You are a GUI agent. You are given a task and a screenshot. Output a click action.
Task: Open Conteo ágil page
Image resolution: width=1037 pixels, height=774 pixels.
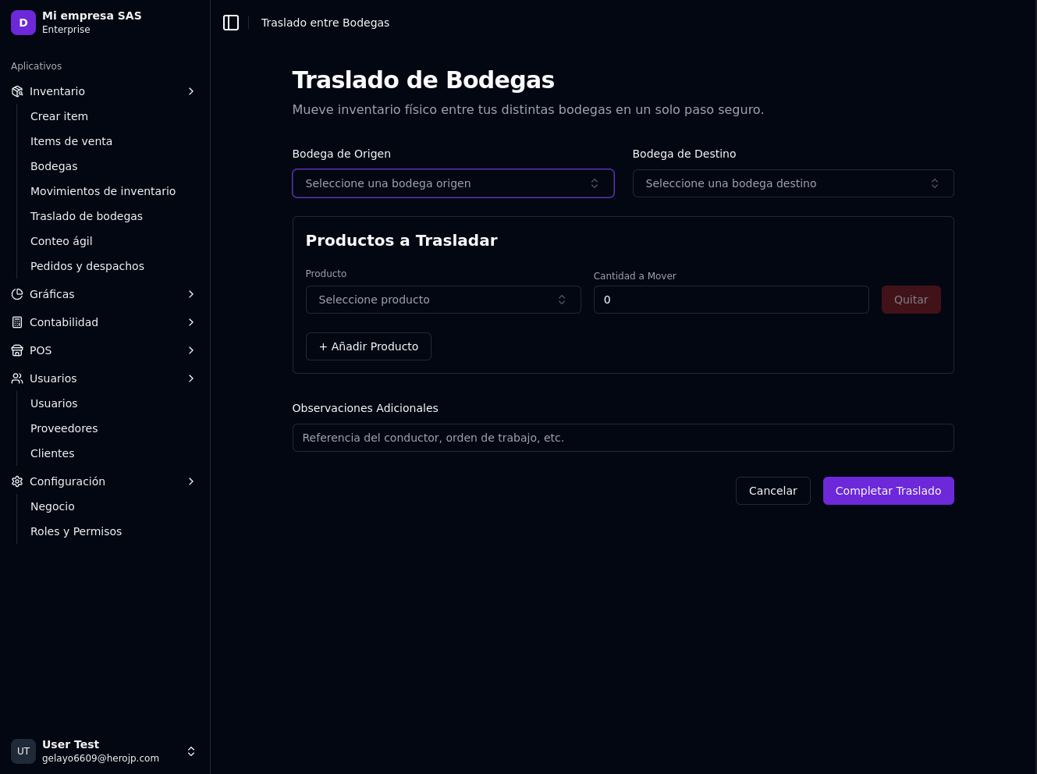click(61, 241)
